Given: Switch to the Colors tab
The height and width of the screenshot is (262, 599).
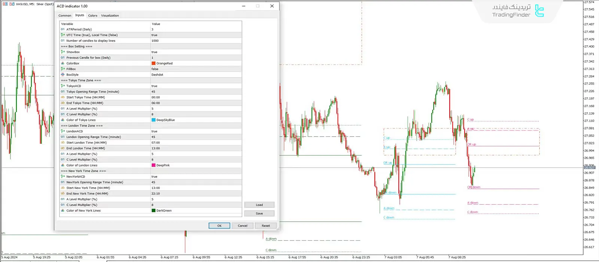Looking at the screenshot, I should (92, 16).
